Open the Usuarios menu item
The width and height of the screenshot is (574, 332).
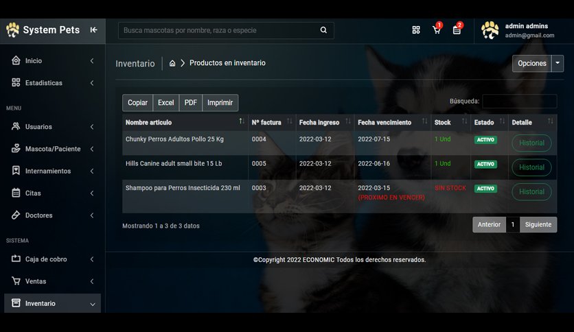coord(52,127)
